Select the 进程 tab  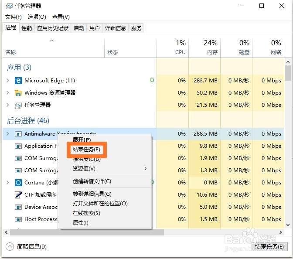click(x=11, y=27)
